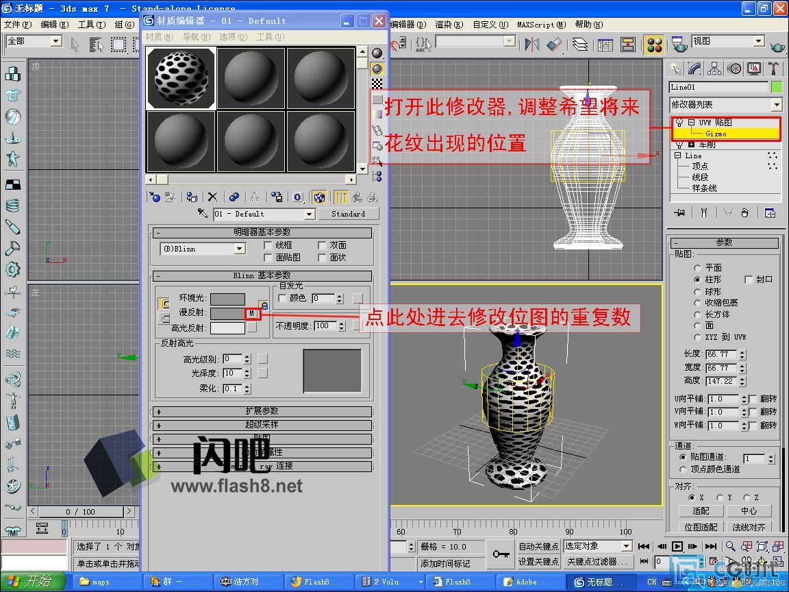This screenshot has height=592, width=789.
Task: Click Show Map in Viewport icon
Action: tap(319, 197)
